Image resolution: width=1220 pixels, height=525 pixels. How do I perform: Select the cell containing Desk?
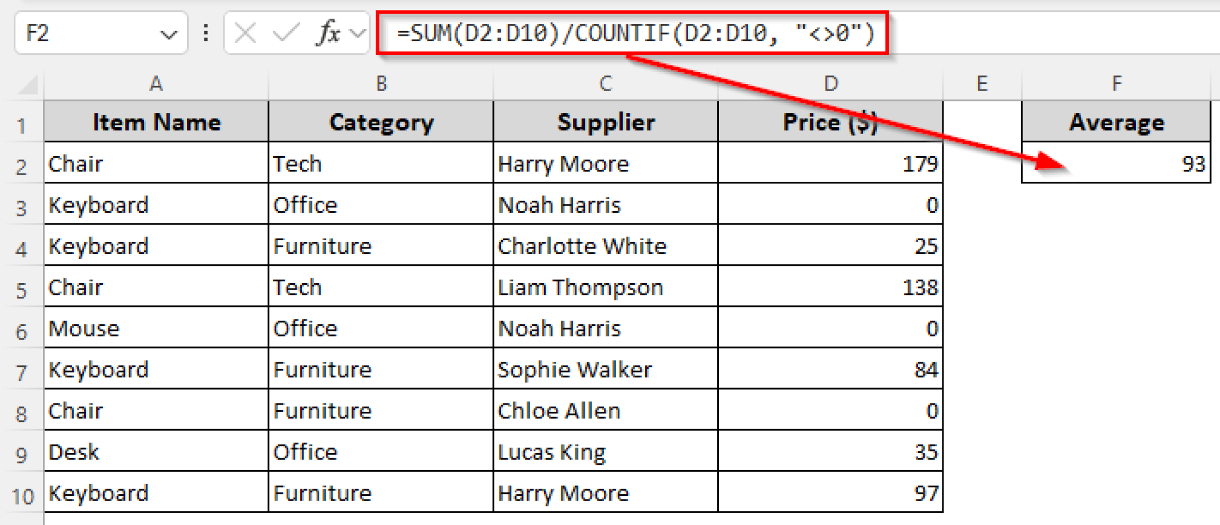[156, 452]
